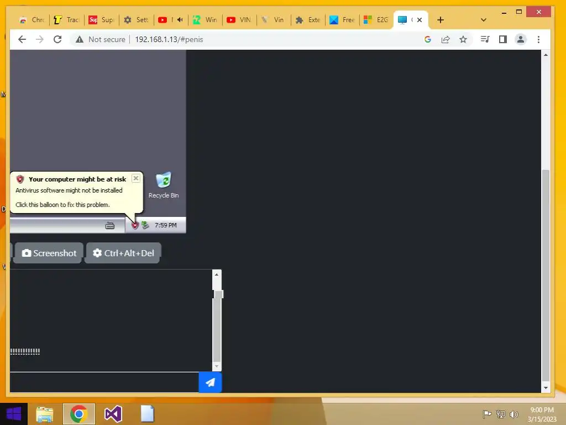
Task: Click the browser forward arrow
Action: tap(40, 39)
